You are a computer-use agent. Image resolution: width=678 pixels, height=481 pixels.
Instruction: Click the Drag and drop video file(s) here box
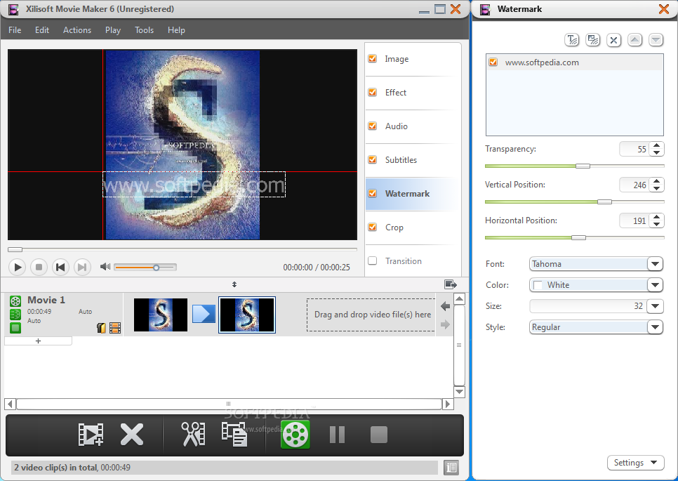(x=371, y=315)
